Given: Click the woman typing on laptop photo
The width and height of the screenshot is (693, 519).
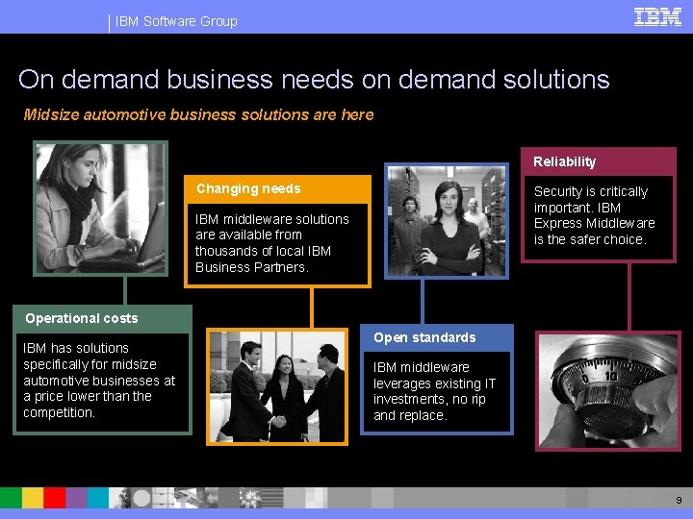Looking at the screenshot, I should pyautogui.click(x=100, y=209).
